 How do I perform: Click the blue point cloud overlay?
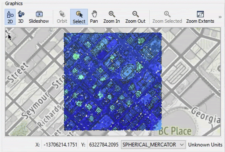tap(113, 82)
